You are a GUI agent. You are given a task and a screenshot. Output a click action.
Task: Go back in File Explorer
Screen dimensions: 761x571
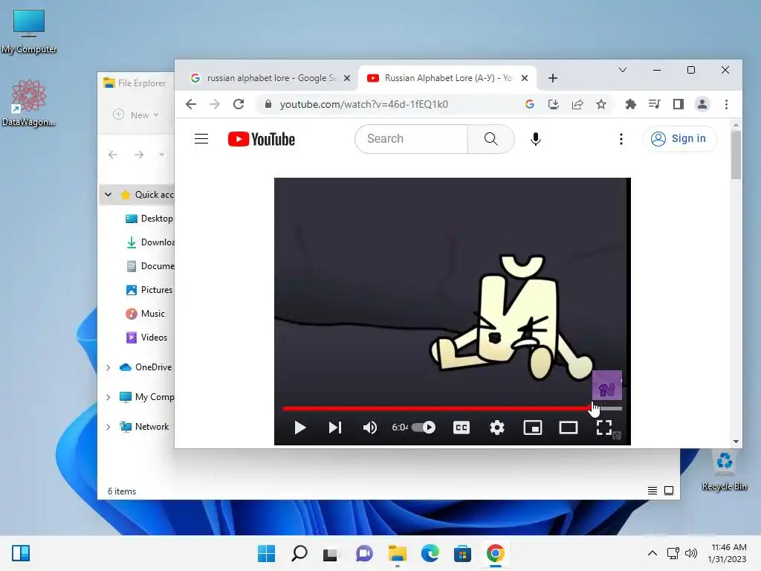[x=113, y=155]
